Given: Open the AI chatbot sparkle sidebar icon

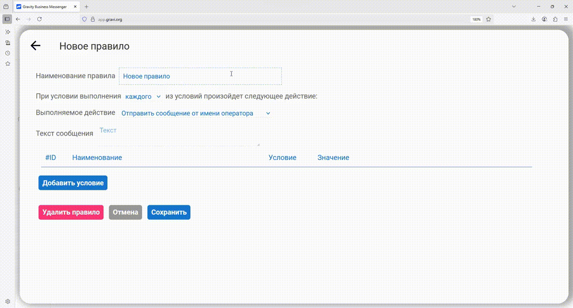Looking at the screenshot, I should [8, 32].
